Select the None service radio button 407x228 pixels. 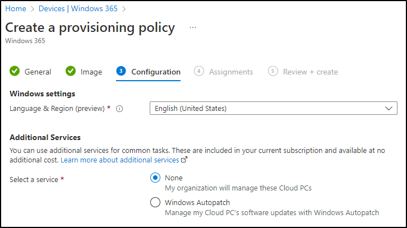[x=155, y=178]
